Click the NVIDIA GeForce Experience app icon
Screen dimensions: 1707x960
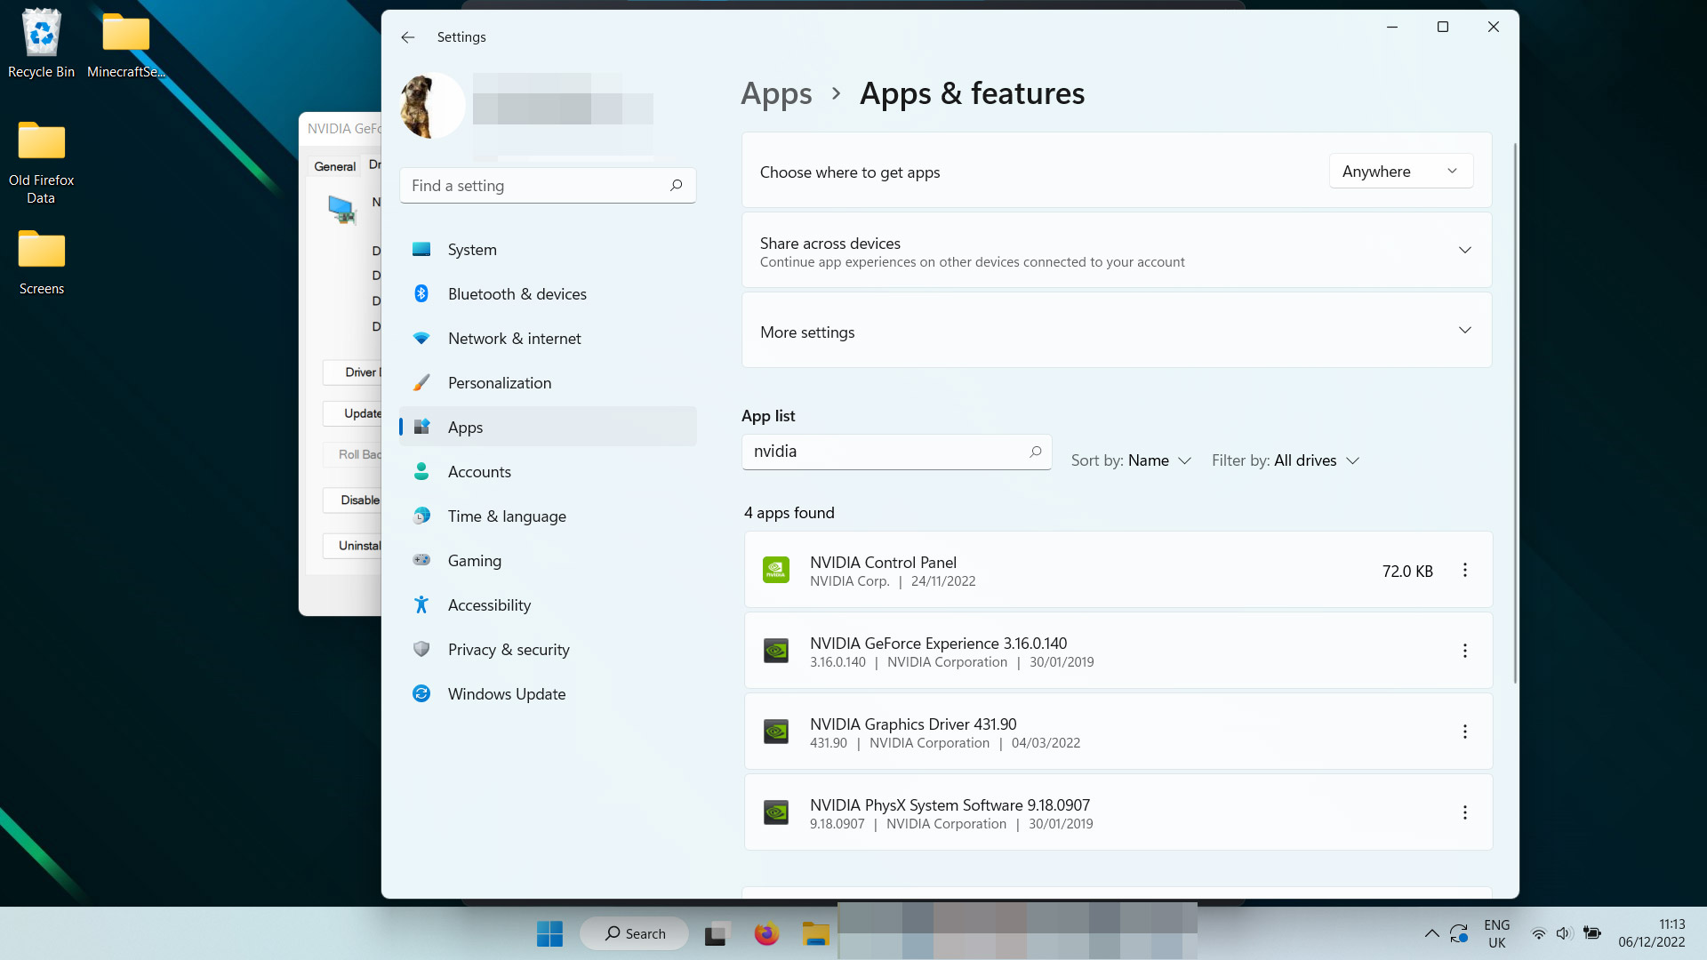coord(776,652)
